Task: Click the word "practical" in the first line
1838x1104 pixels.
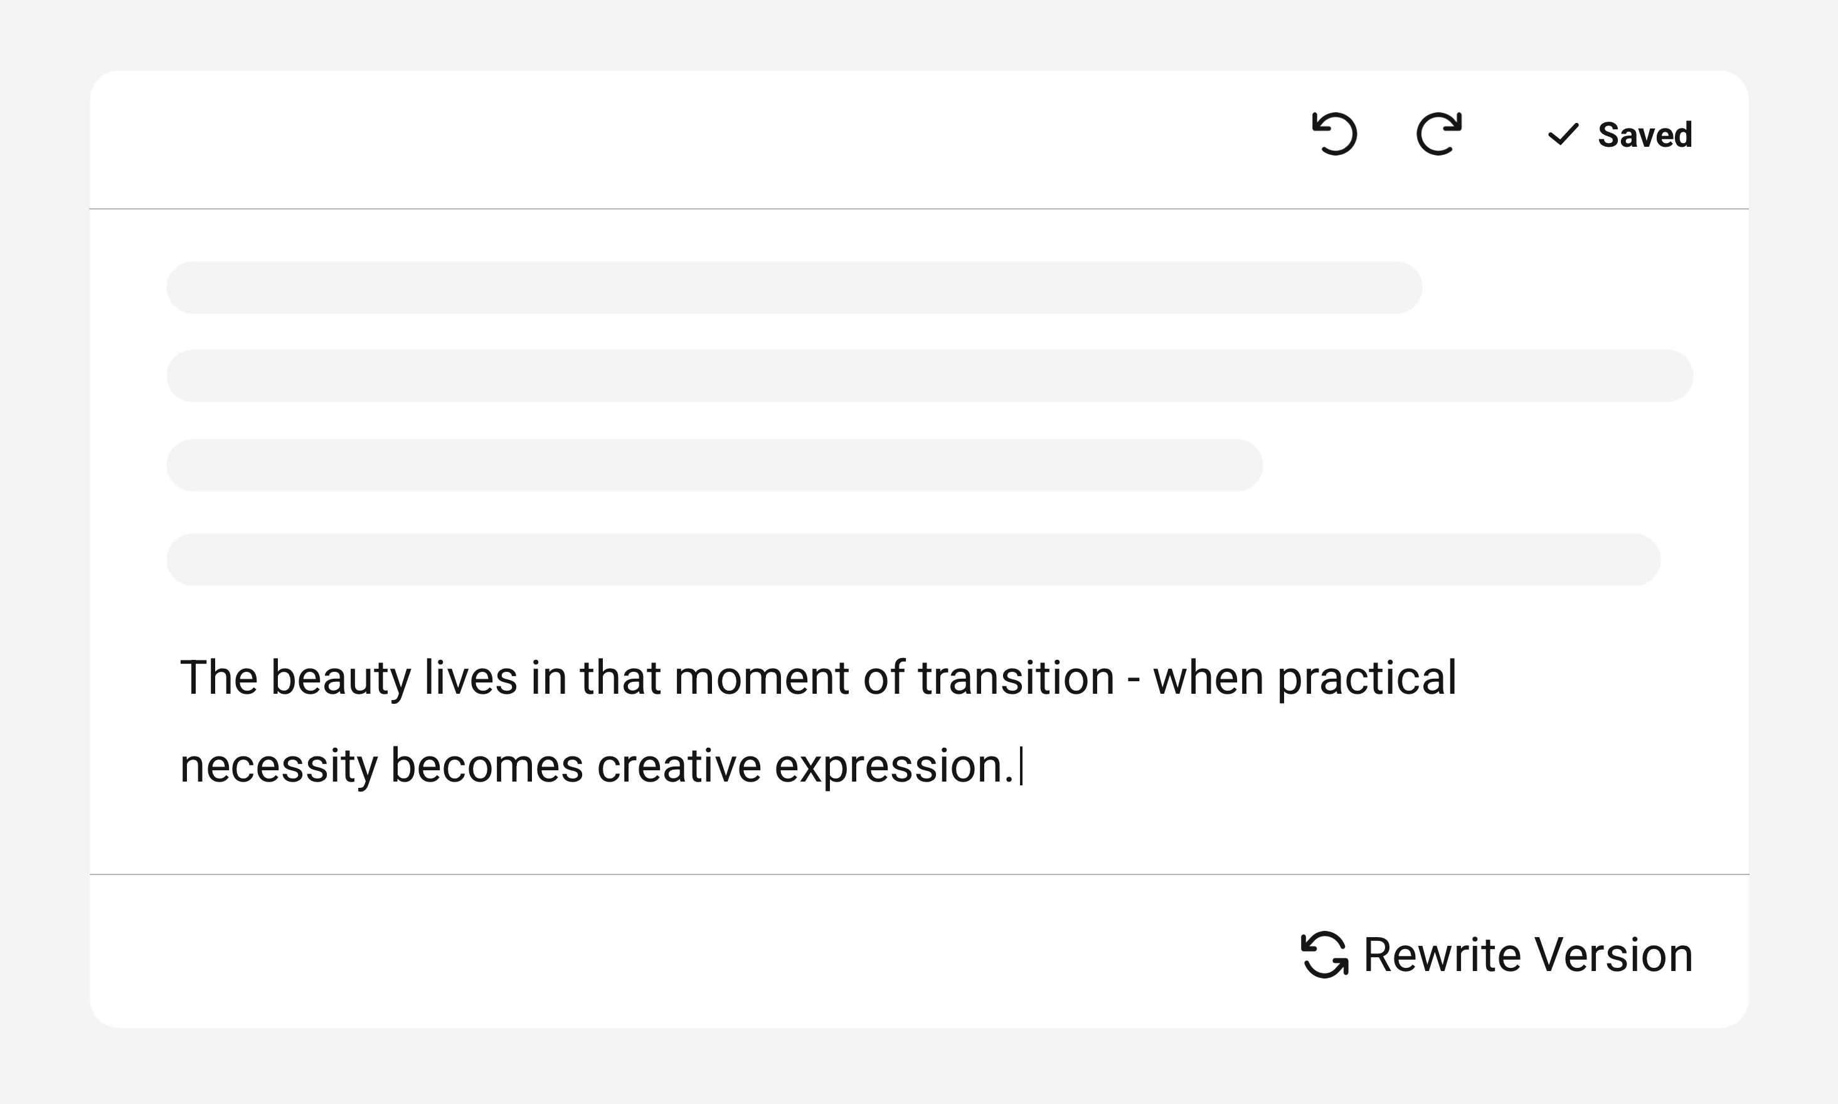Action: tap(1366, 679)
